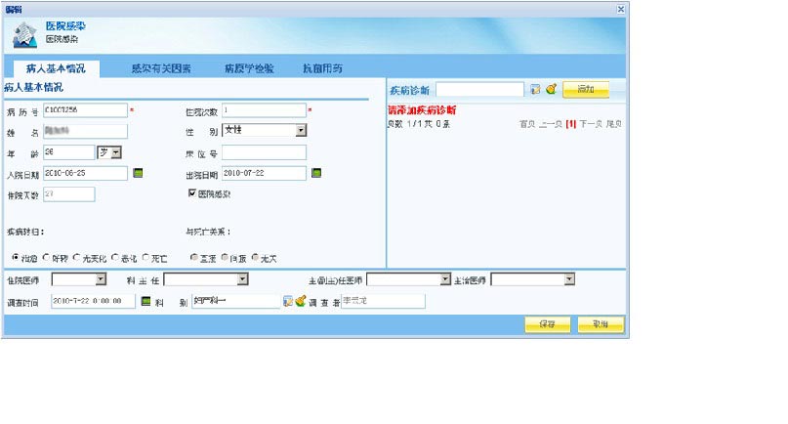Focus the 住院天数 field

tap(69, 194)
